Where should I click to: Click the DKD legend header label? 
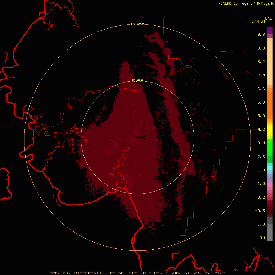coord(269,18)
